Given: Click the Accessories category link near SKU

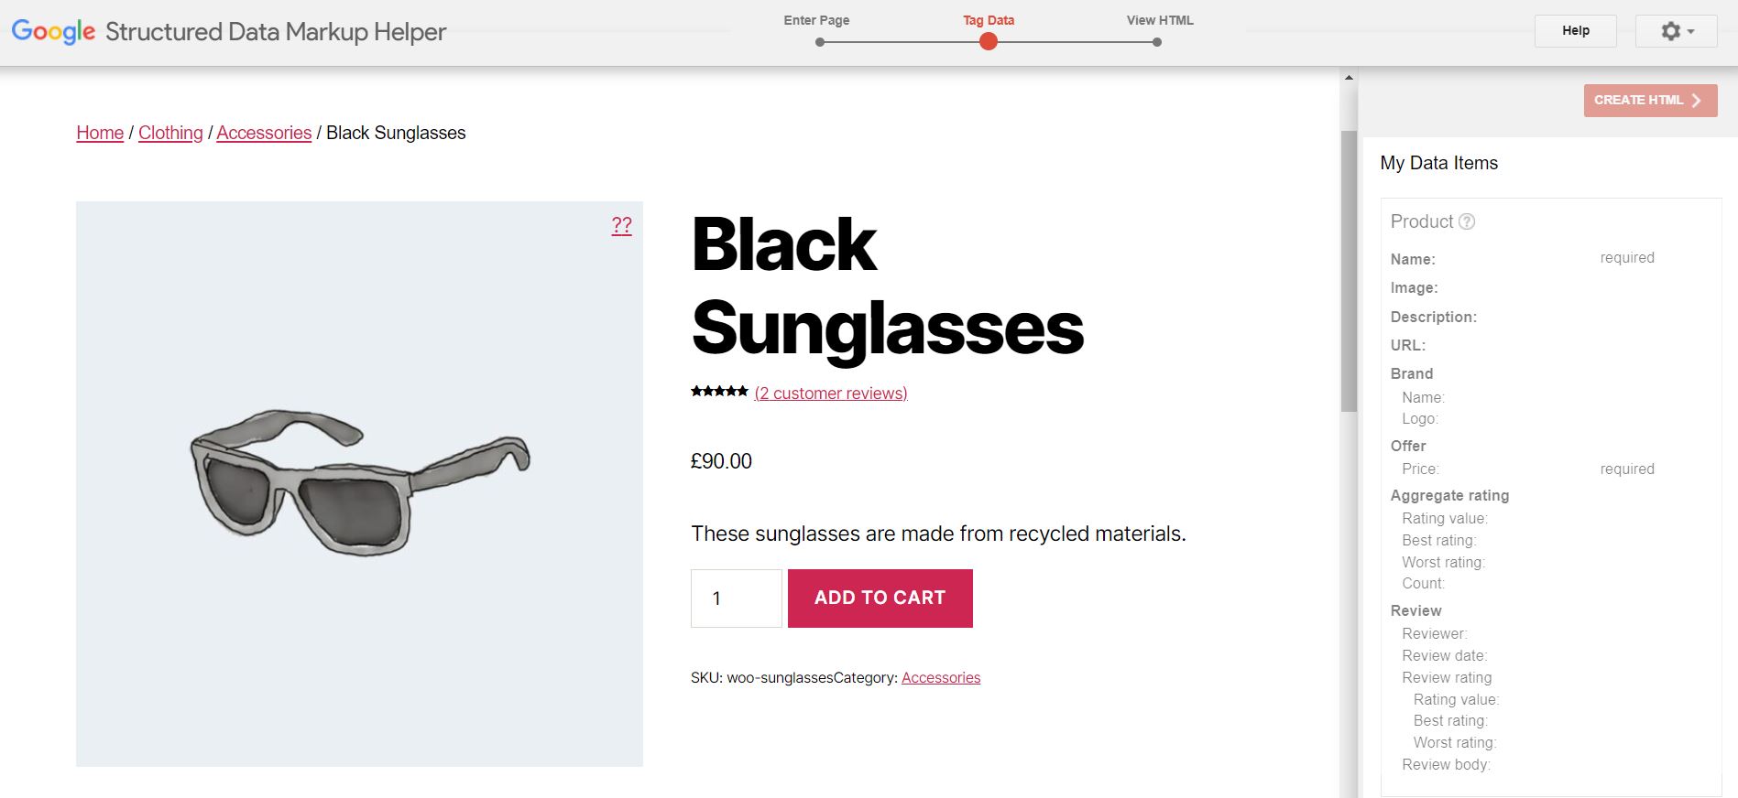Looking at the screenshot, I should point(941,678).
